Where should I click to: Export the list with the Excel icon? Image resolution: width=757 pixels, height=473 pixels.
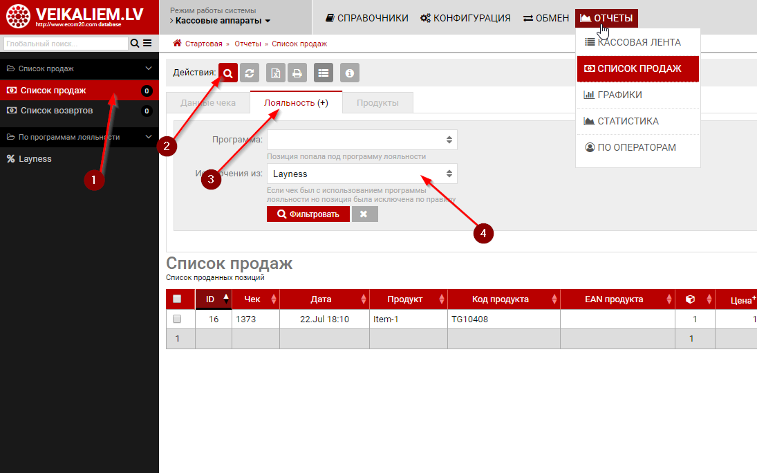click(276, 73)
